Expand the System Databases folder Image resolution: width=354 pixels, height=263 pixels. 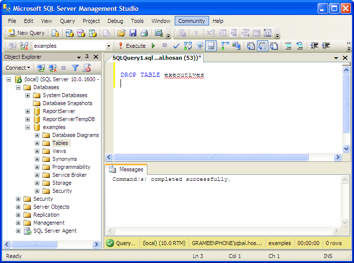[x=27, y=95]
